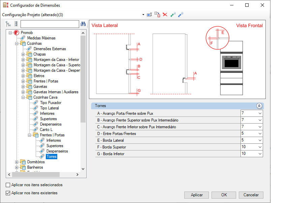Open the D - Entre Portas/Frentes dropdown
Viewport: 287px width, 203px height.
click(260, 134)
